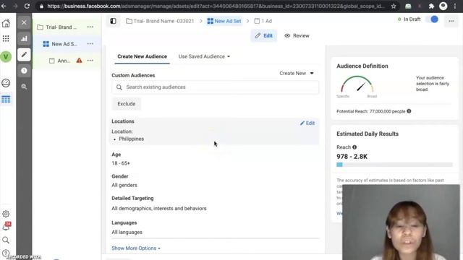The width and height of the screenshot is (463, 260).
Task: Click the Philippines location entry
Action: [x=132, y=139]
